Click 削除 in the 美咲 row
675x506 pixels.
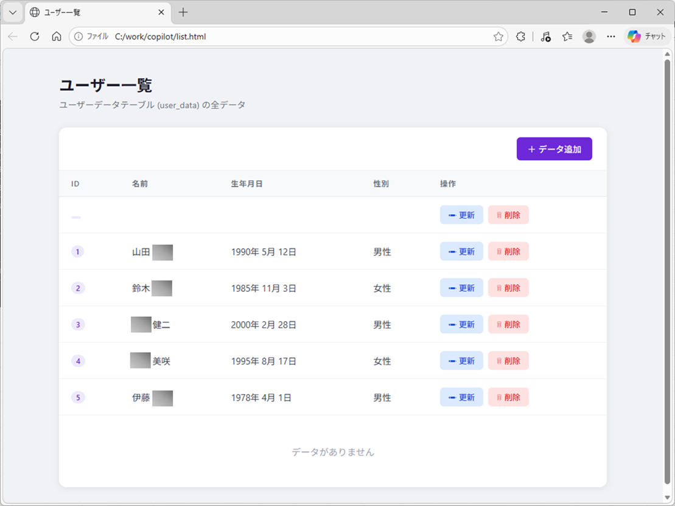(x=508, y=361)
